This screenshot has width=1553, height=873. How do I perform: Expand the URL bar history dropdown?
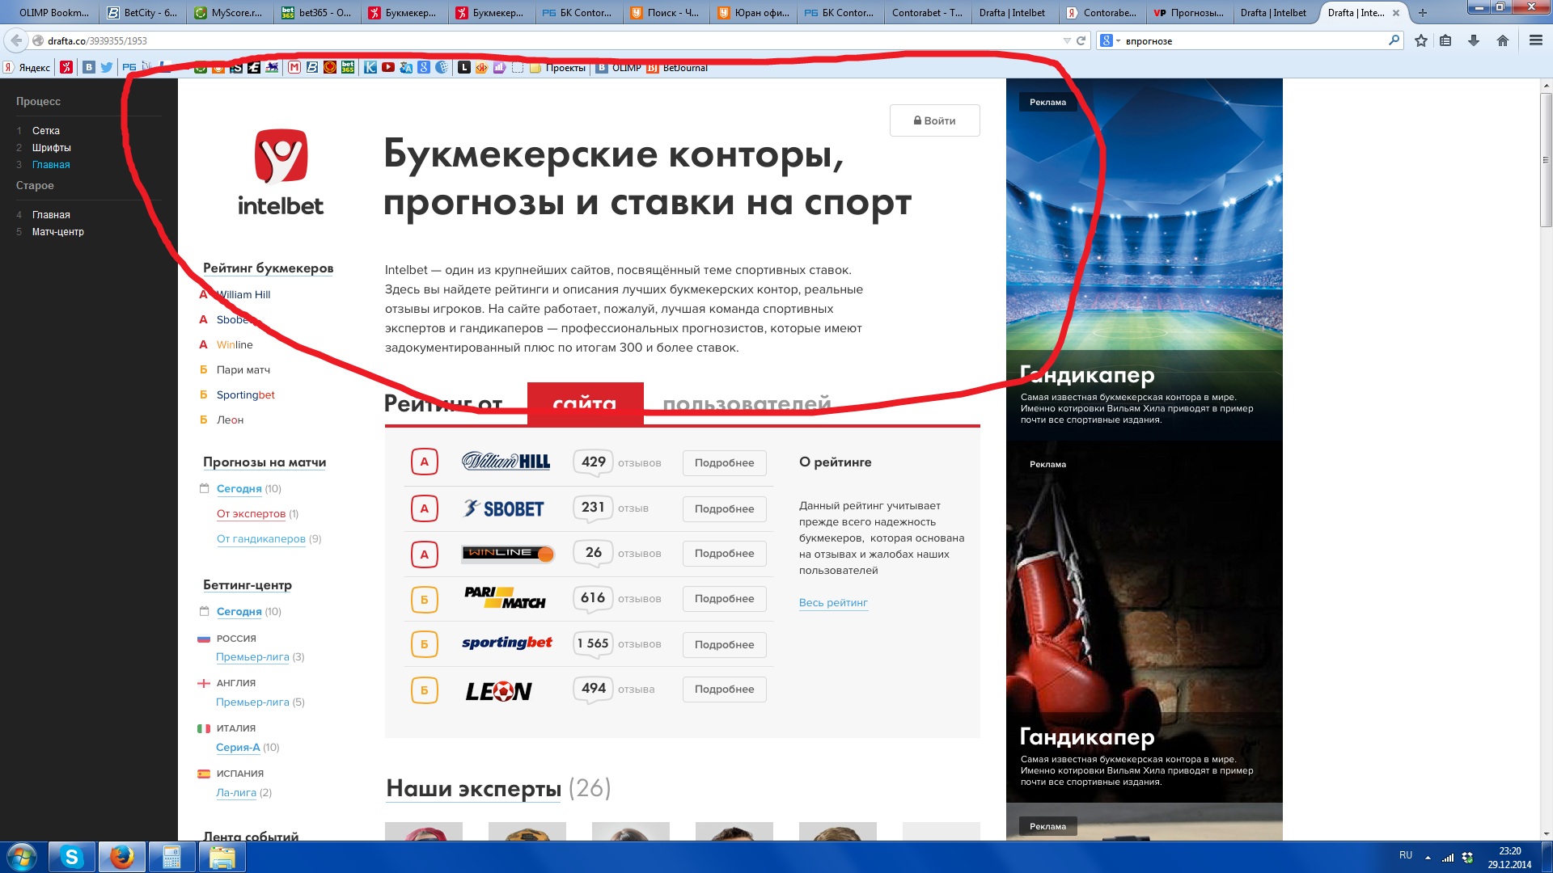pos(1067,40)
